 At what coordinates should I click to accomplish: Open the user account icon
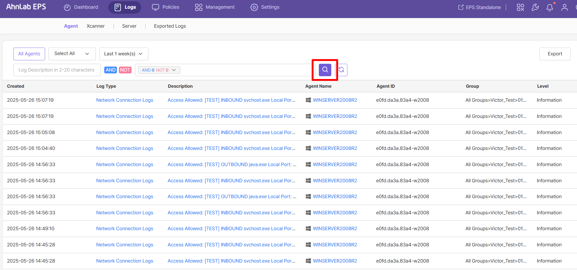click(x=565, y=7)
